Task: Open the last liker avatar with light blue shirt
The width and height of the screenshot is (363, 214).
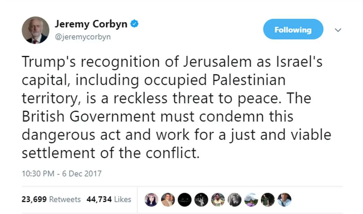Action: tap(284, 200)
